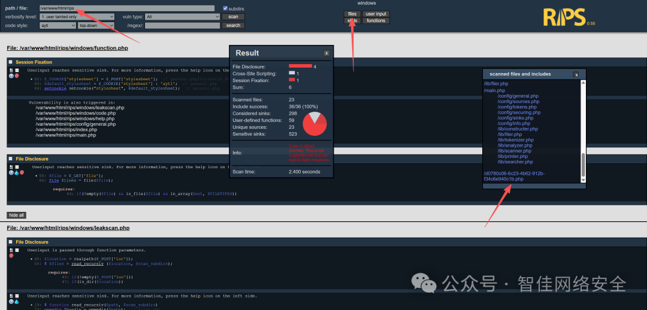Open the functions window button
This screenshot has height=310, width=647.
coord(376,20)
